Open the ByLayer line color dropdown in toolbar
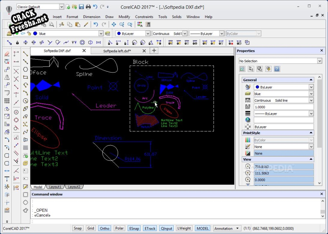Viewport: 328px width, 234px height. tap(148, 34)
